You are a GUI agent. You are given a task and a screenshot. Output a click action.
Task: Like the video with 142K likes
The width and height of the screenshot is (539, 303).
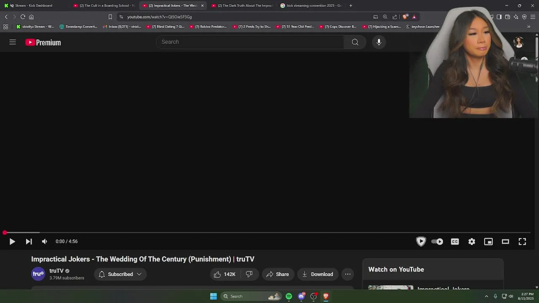pos(225,274)
